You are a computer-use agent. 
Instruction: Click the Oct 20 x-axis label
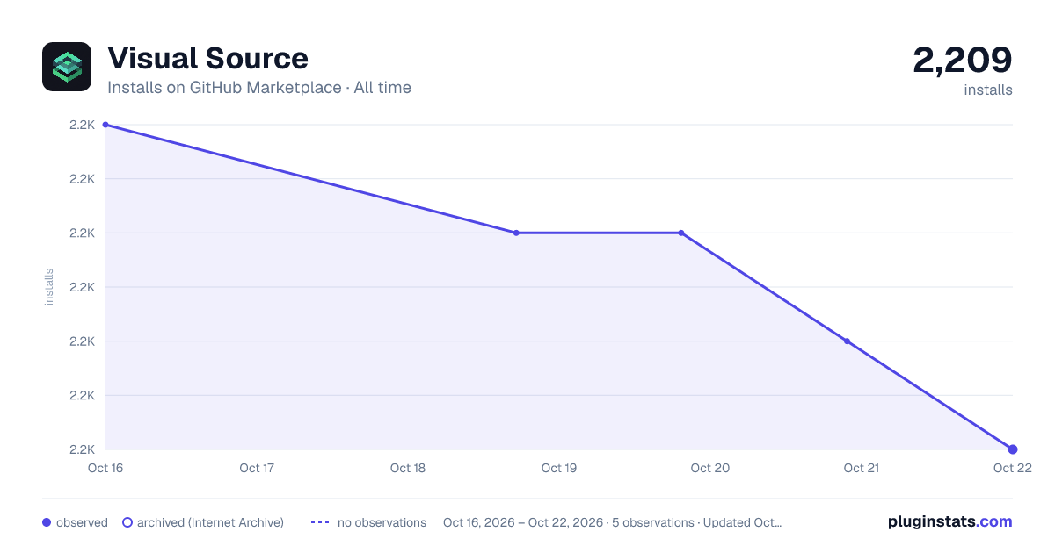pyautogui.click(x=710, y=468)
